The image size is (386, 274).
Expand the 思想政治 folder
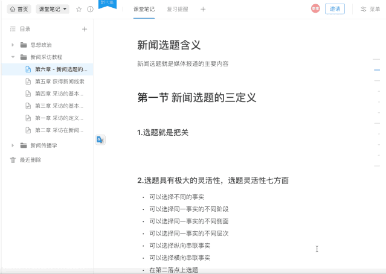point(13,45)
